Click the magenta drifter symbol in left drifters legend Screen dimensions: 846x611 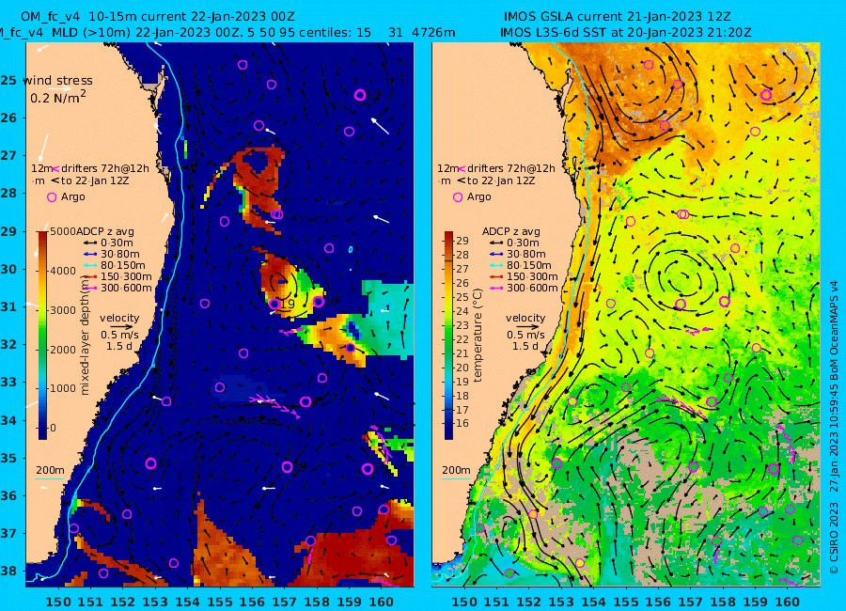[55, 169]
